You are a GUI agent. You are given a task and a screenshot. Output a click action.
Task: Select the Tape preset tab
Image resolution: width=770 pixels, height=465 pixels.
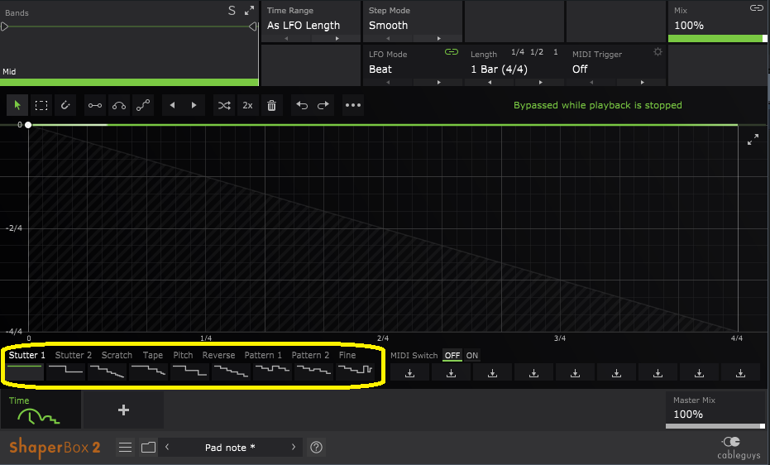[x=153, y=355]
